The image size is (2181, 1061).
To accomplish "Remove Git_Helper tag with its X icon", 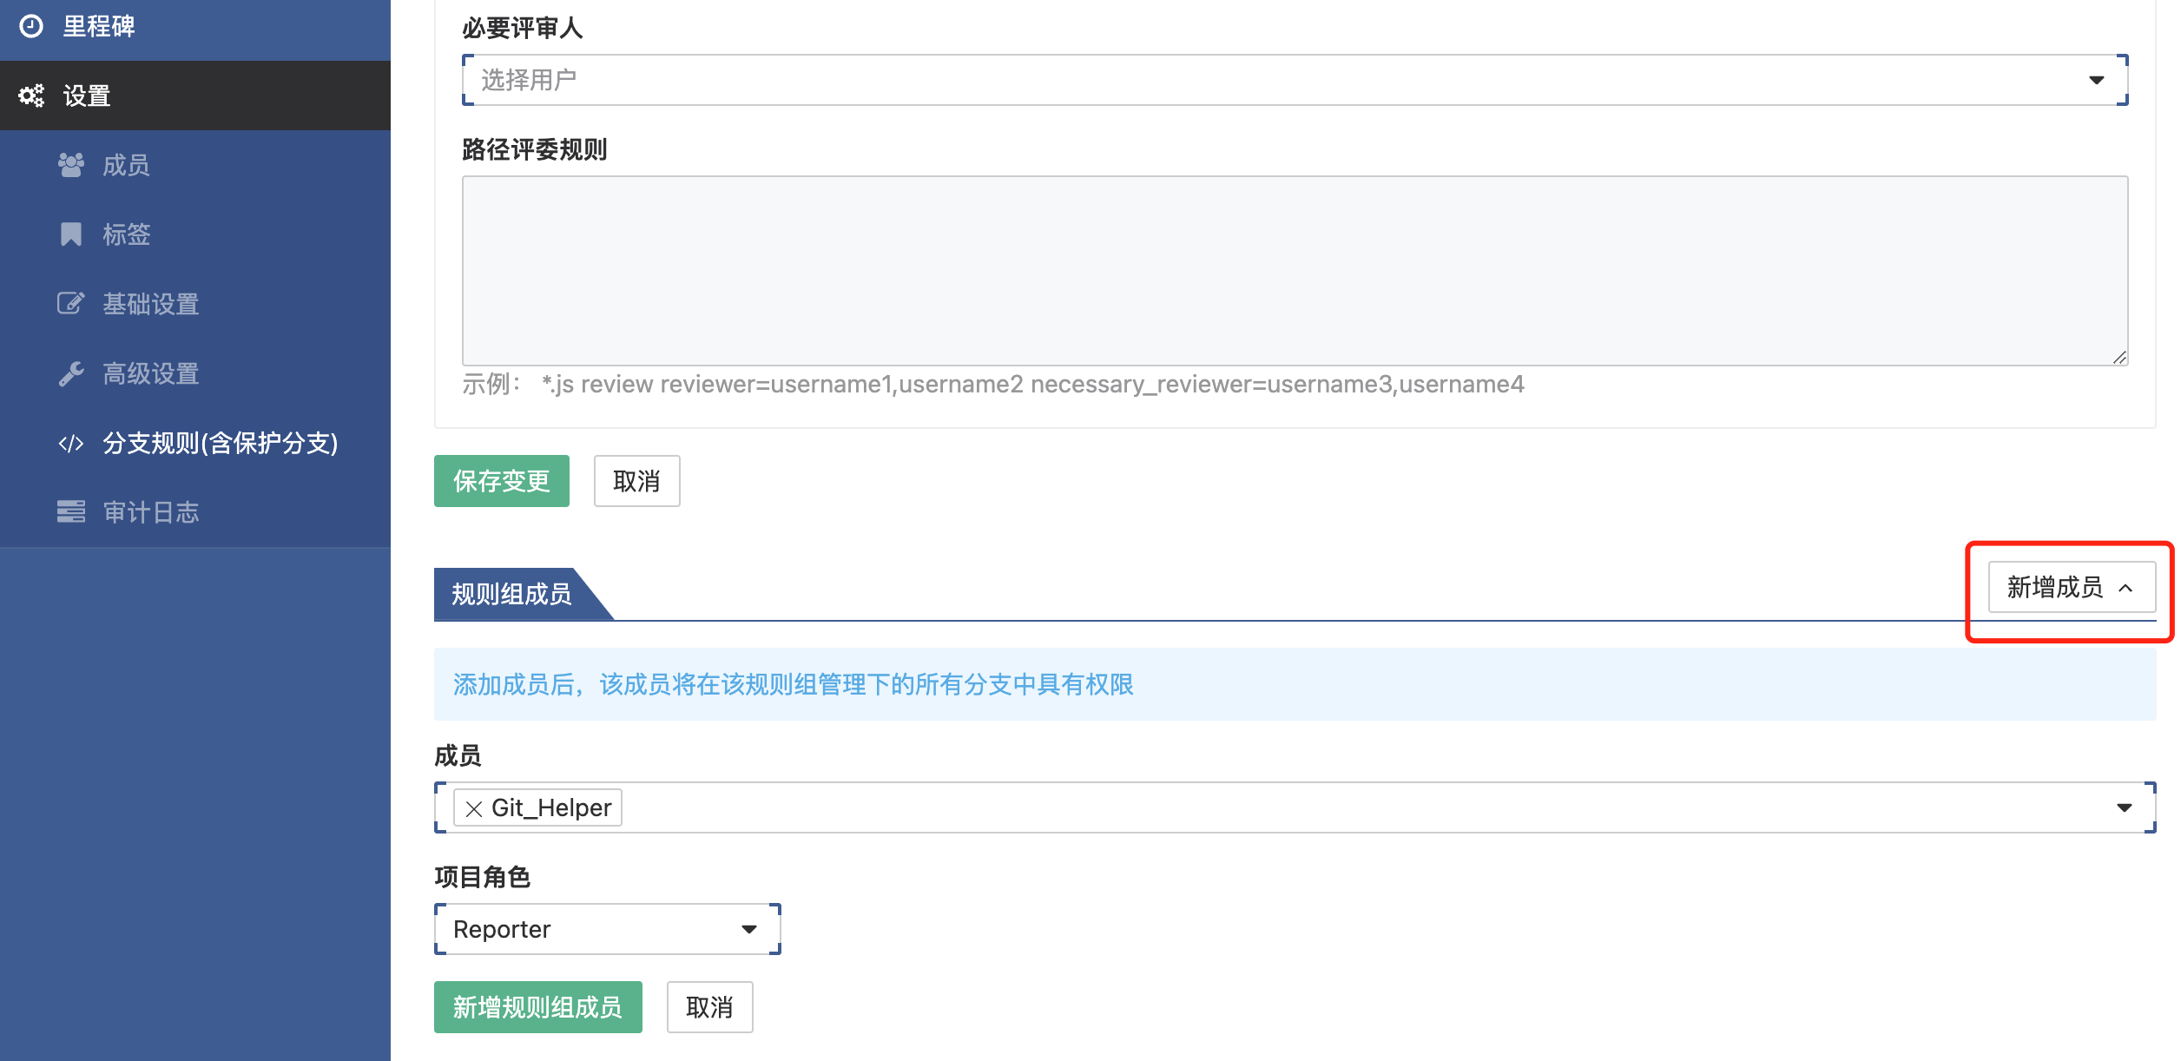I will 473,809.
